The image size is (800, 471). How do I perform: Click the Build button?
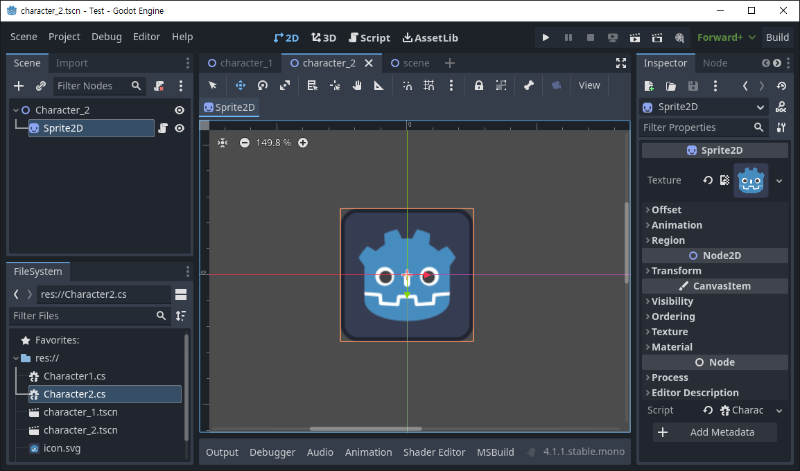[x=777, y=37]
